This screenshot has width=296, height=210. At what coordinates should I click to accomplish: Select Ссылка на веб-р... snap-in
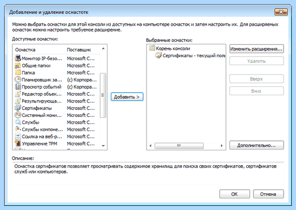57,137
